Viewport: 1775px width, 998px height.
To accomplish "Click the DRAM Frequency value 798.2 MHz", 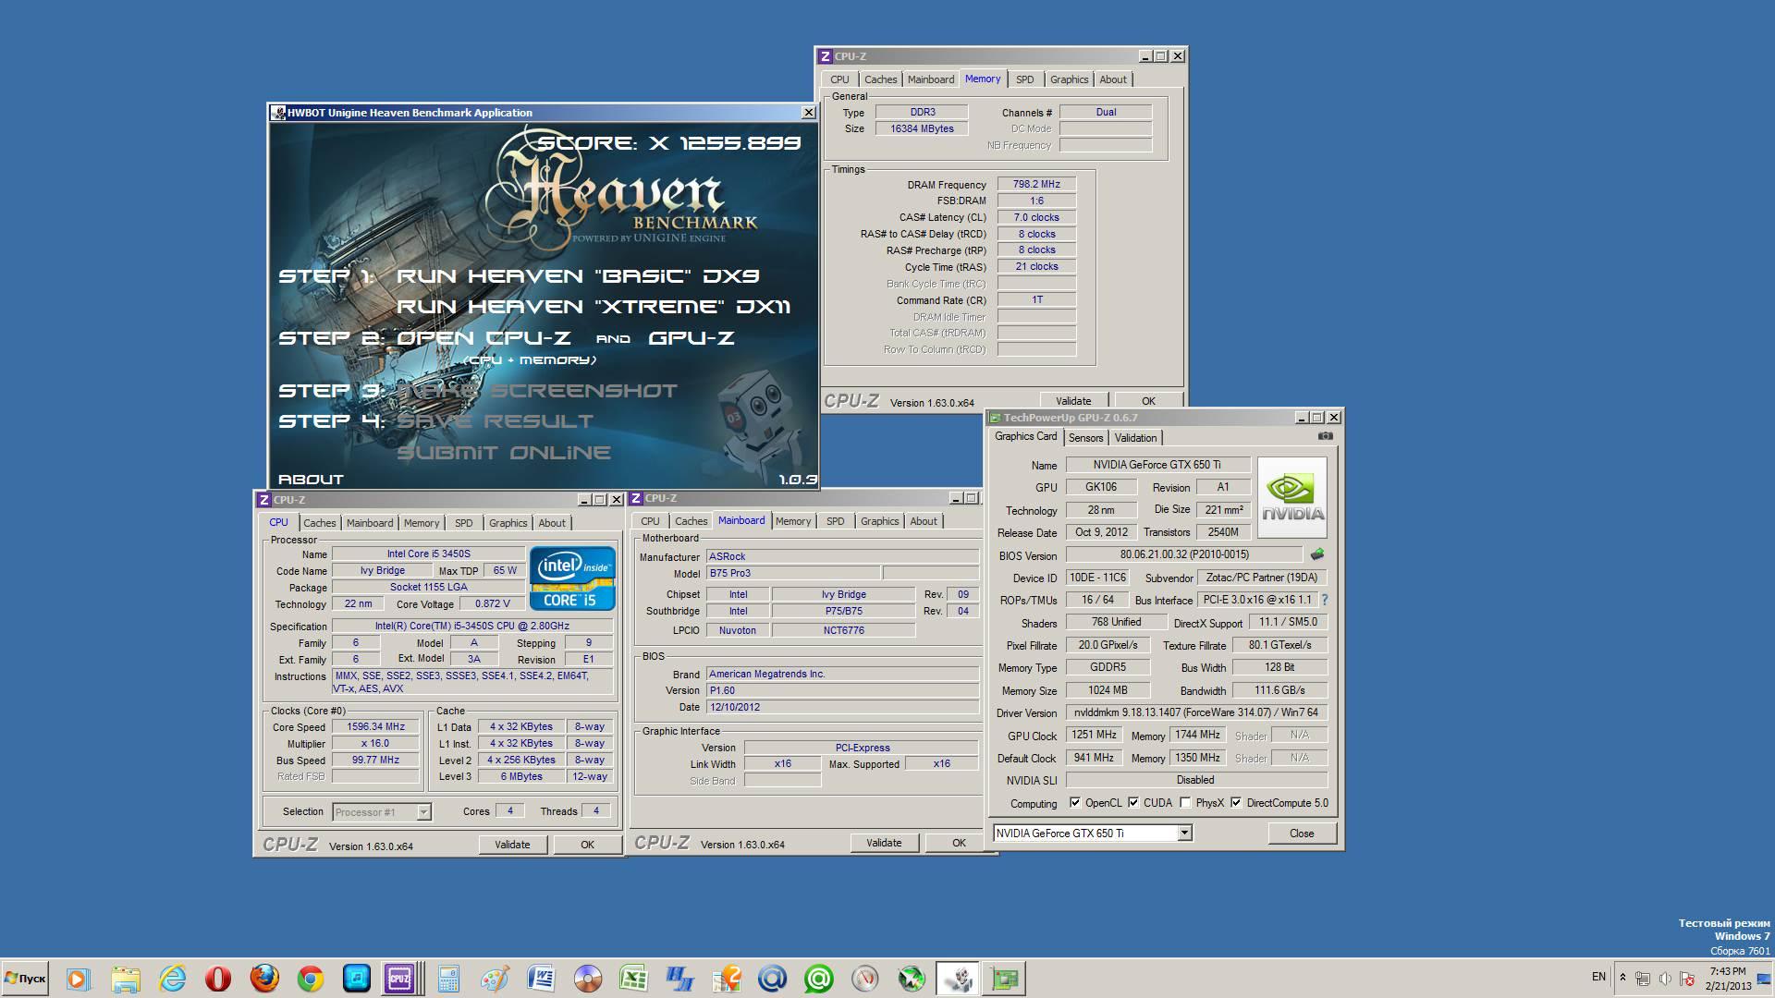I will click(x=1036, y=184).
